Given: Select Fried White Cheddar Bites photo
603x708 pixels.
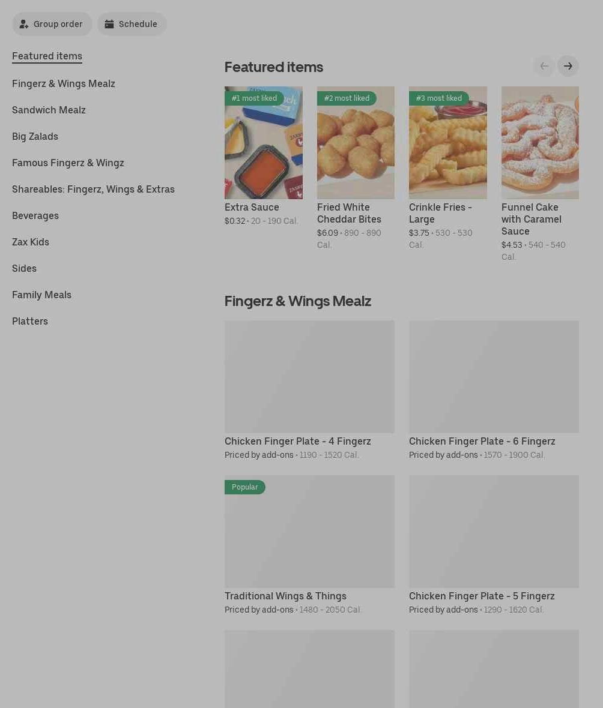Looking at the screenshot, I should coord(356,143).
